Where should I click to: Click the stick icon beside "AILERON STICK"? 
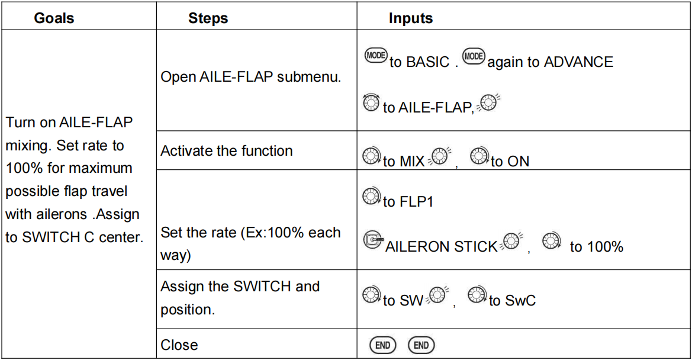tap(372, 241)
